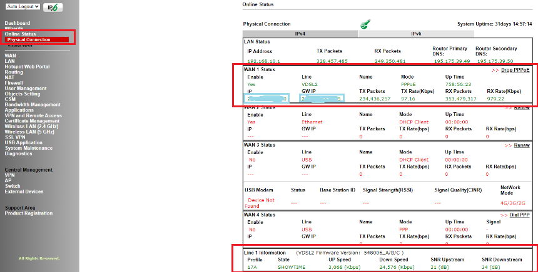Click Product Registration link
The height and width of the screenshot is (272, 538).
click(29, 213)
